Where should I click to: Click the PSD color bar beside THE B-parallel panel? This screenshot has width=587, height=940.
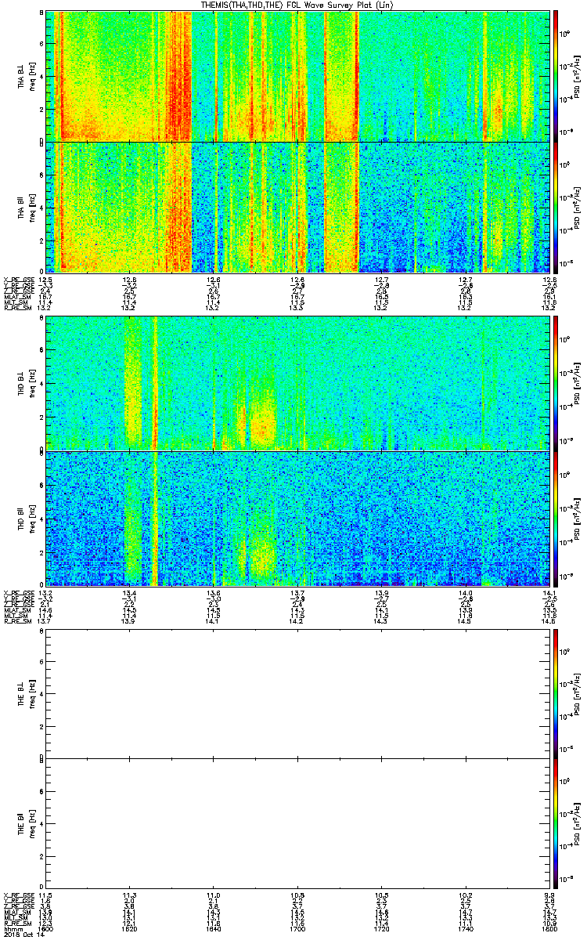click(x=556, y=824)
